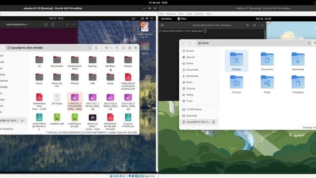The width and height of the screenshot is (316, 178).
Task: Select the anydesk.apk file
Action: pyautogui.click(x=57, y=119)
